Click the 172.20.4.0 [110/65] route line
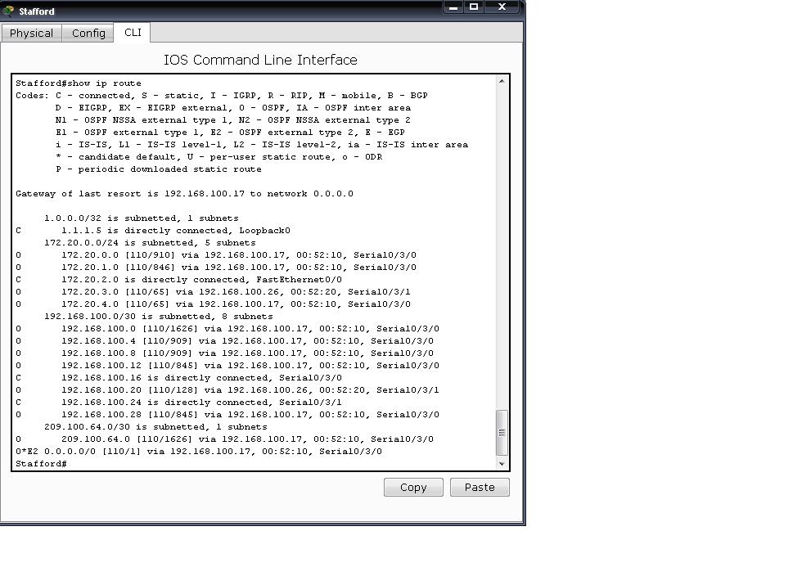Viewport: 811px width, 576px height. (213, 304)
